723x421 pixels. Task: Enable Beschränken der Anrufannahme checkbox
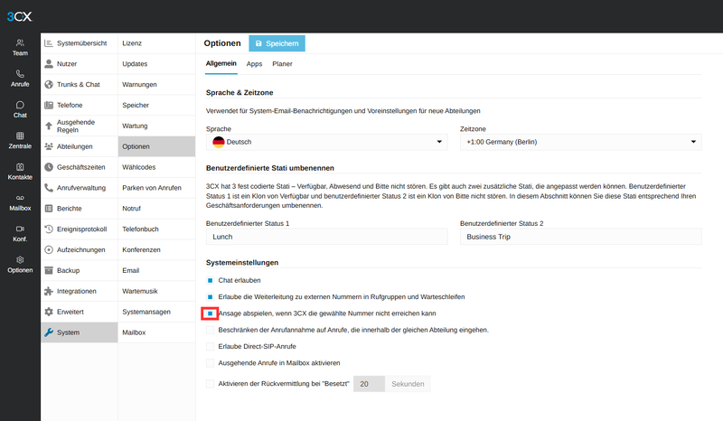click(211, 330)
